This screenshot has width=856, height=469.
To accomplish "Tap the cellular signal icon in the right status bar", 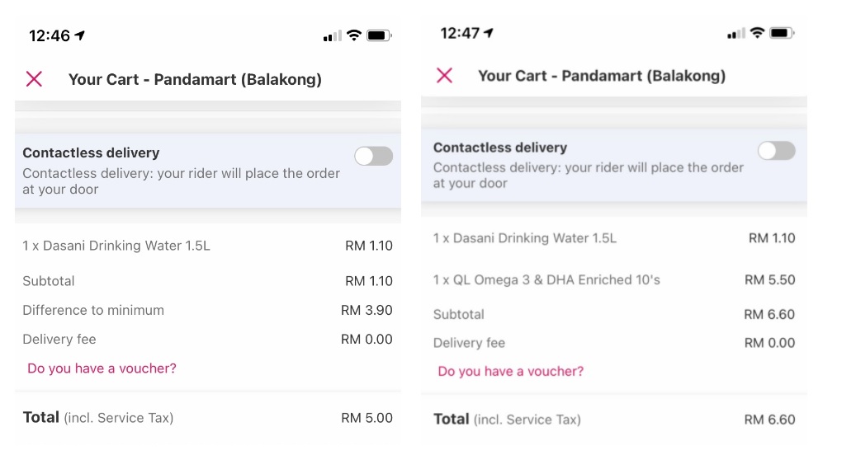I will tap(735, 34).
